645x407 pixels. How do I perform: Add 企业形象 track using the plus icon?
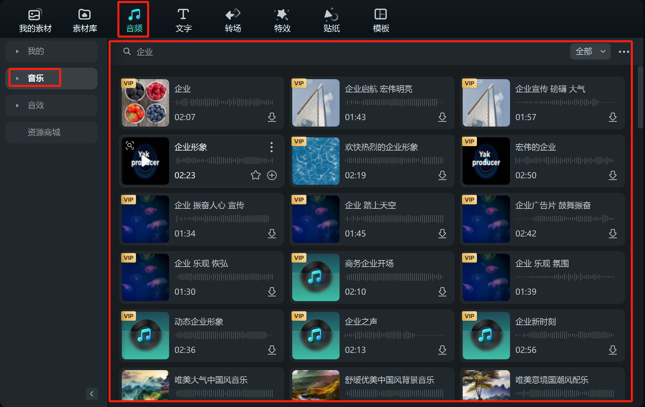[272, 175]
